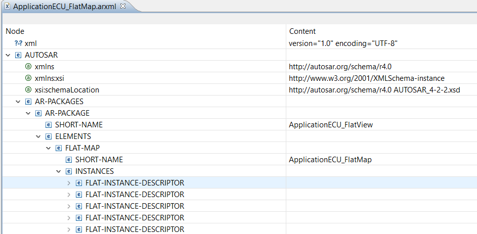
Task: Click the Content column header
Action: (x=302, y=31)
